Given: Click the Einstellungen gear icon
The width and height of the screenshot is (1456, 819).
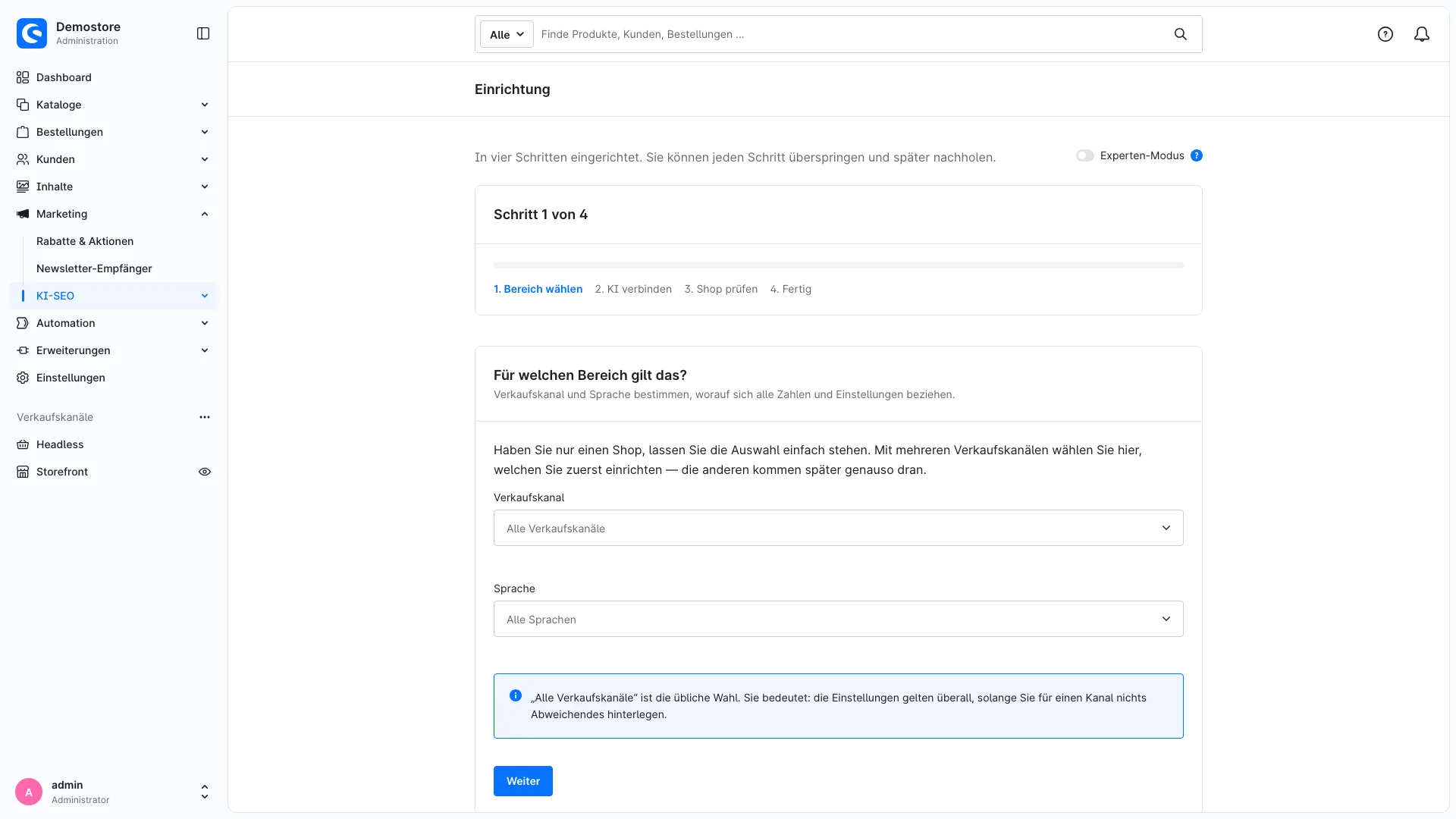Looking at the screenshot, I should point(23,378).
